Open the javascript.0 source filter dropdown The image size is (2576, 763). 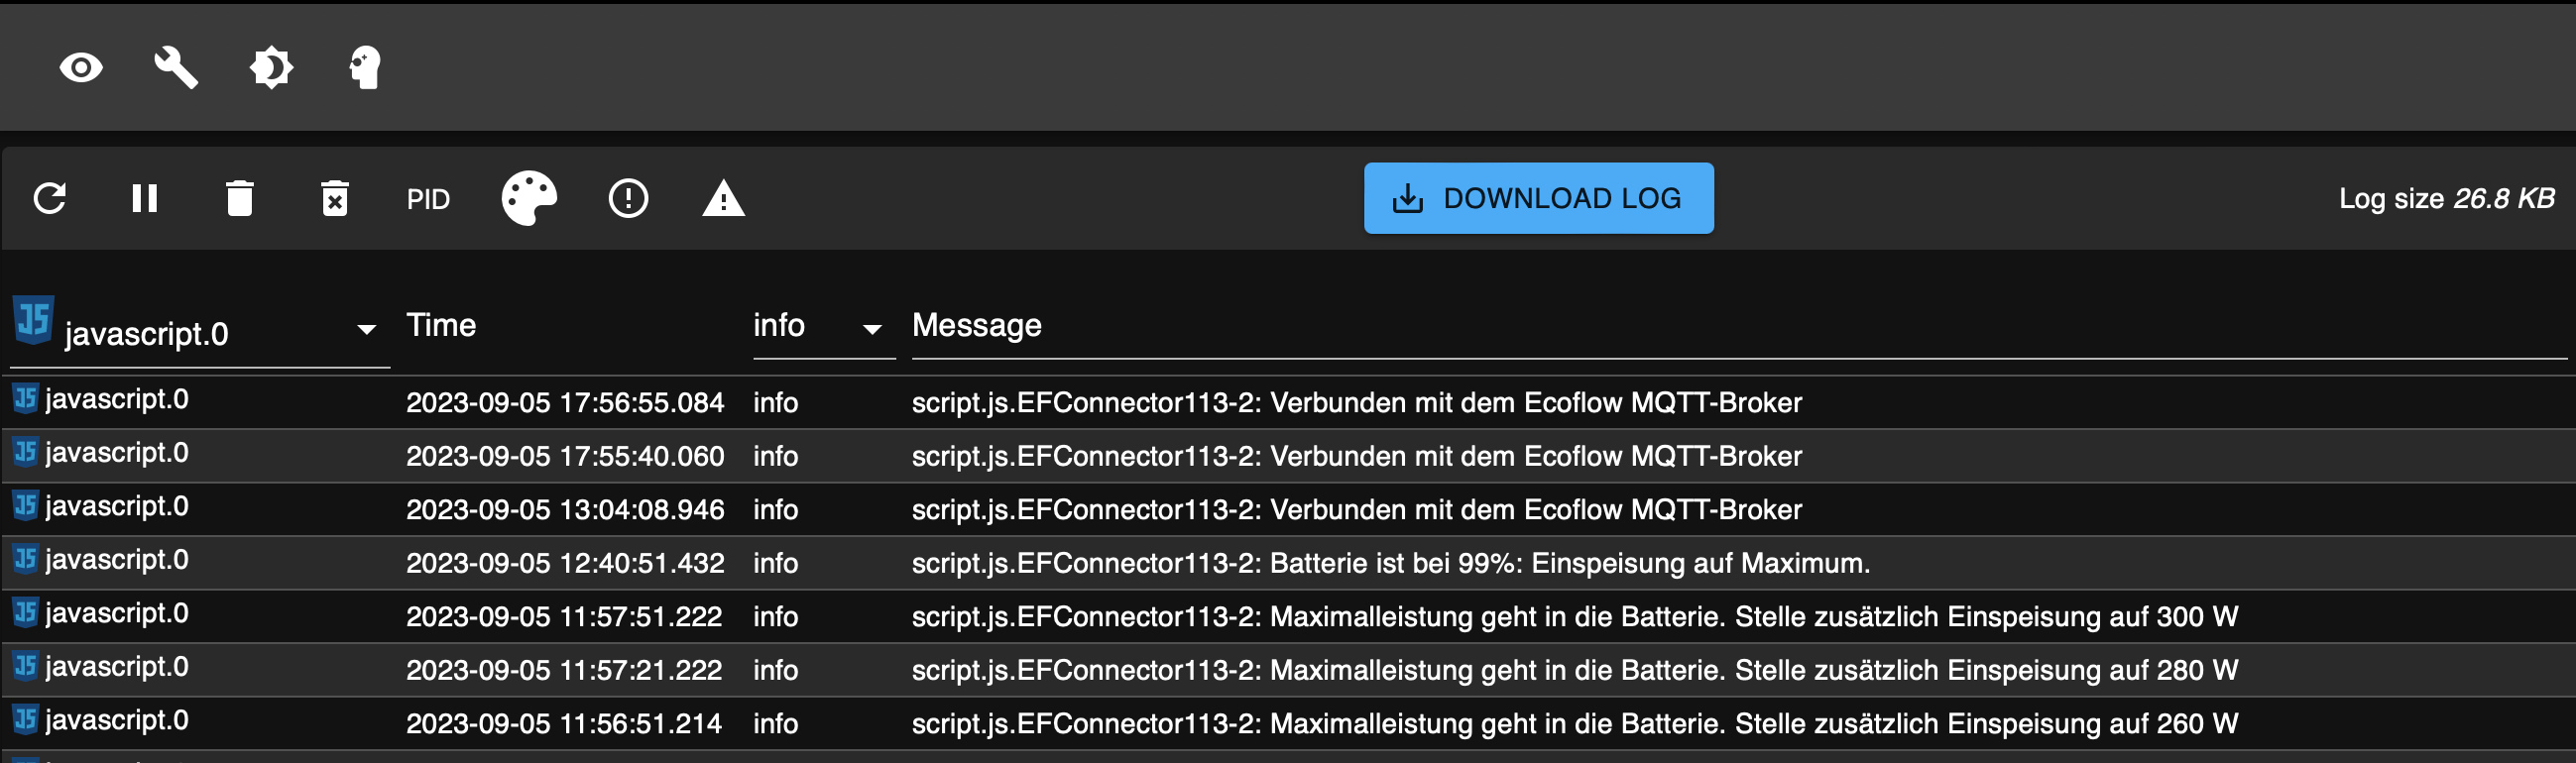click(x=200, y=330)
